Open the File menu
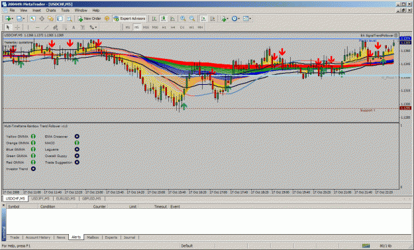The height and width of the screenshot is (250, 414). point(12,11)
